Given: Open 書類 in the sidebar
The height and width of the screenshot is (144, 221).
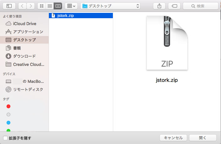Looking at the screenshot, I should pyautogui.click(x=24, y=48).
